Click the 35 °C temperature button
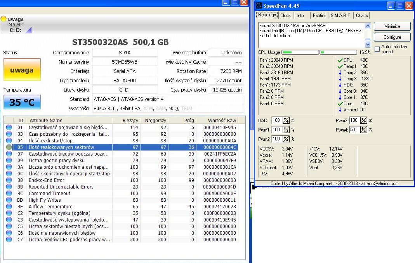This screenshot has width=415, height=263. point(22,102)
